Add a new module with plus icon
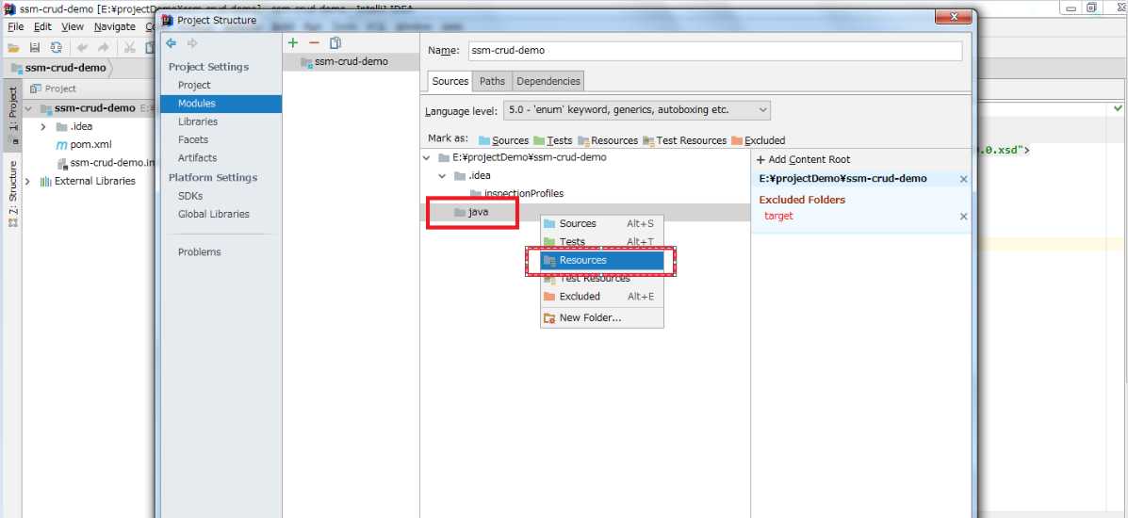The height and width of the screenshot is (518, 1128). pos(293,43)
